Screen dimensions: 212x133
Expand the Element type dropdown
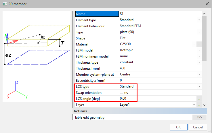pyautogui.click(x=199, y=20)
